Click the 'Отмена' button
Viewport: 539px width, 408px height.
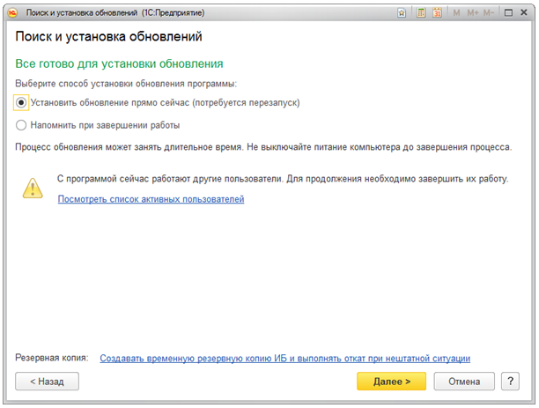point(464,382)
